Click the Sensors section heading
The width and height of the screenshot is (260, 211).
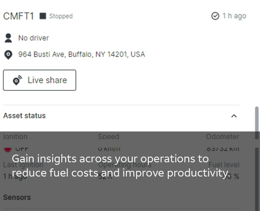click(17, 197)
